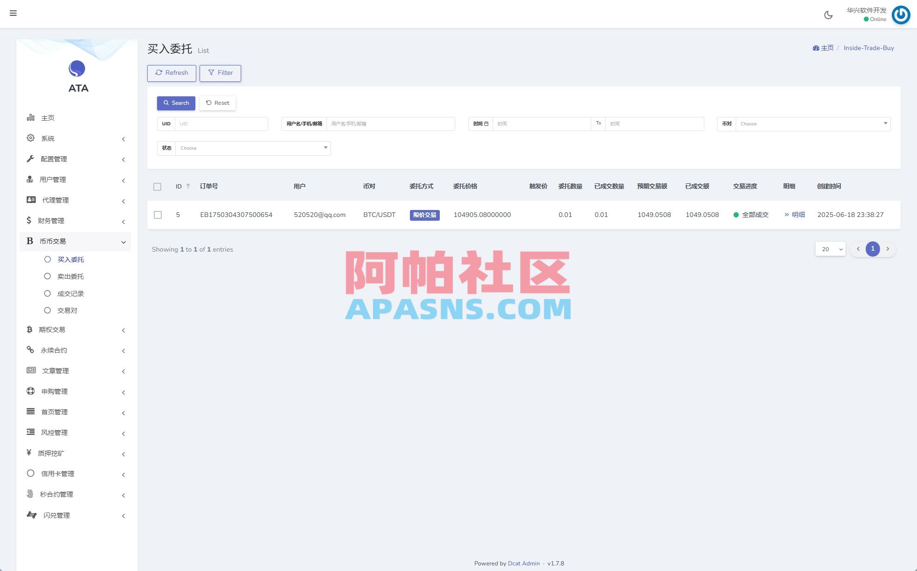
Task: Open the 闪兑管理 exchange icon
Action: point(30,514)
